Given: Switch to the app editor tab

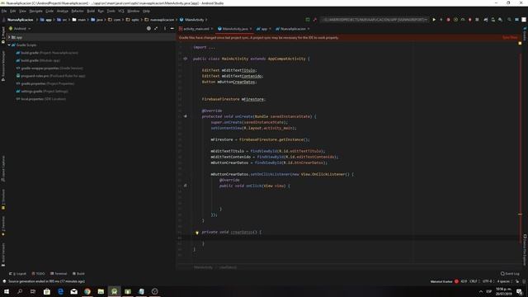Looking at the screenshot, I should tap(264, 29).
